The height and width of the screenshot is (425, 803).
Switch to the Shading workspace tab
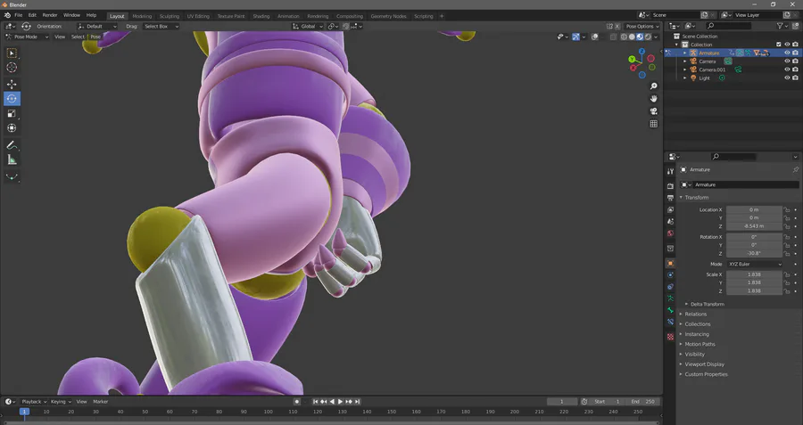pyautogui.click(x=261, y=16)
